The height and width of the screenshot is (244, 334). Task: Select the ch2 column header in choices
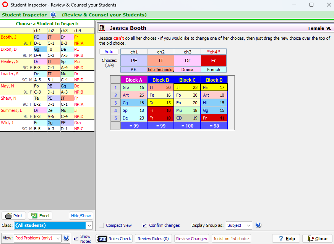pos(161,52)
